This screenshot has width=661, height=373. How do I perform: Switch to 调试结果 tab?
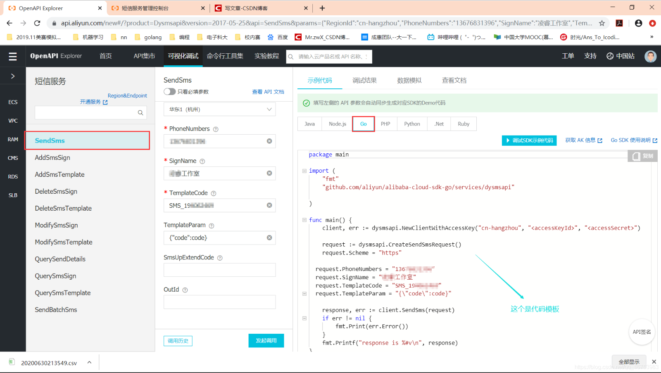(x=364, y=81)
